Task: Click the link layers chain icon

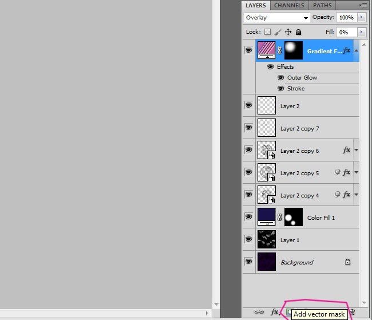Action: pos(259,311)
